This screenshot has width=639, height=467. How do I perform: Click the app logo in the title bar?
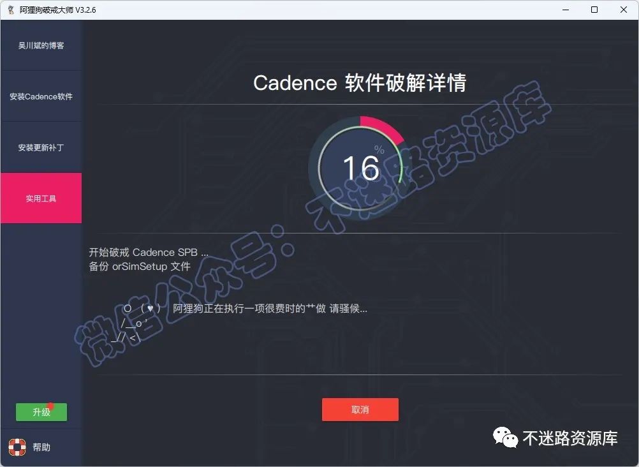(x=11, y=10)
